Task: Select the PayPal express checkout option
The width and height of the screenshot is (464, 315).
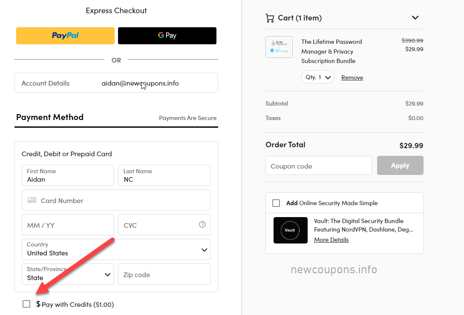Action: (x=65, y=36)
